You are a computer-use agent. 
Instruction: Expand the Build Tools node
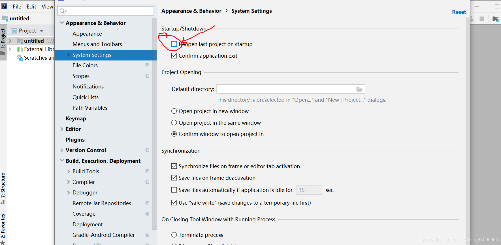[x=69, y=171]
